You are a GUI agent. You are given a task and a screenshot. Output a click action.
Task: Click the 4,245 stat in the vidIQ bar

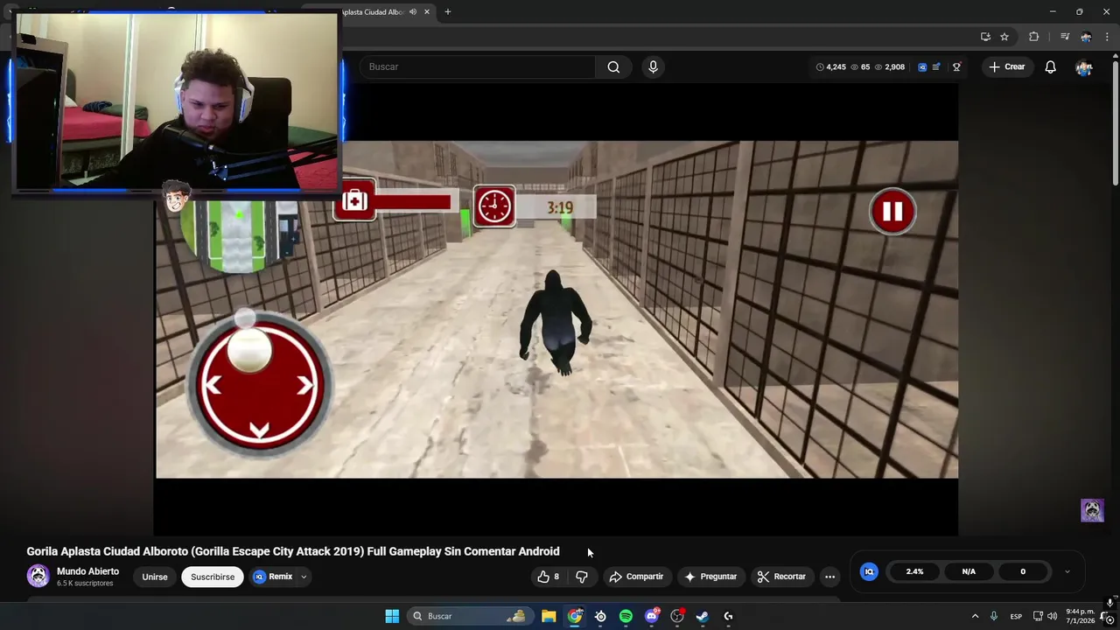point(831,66)
